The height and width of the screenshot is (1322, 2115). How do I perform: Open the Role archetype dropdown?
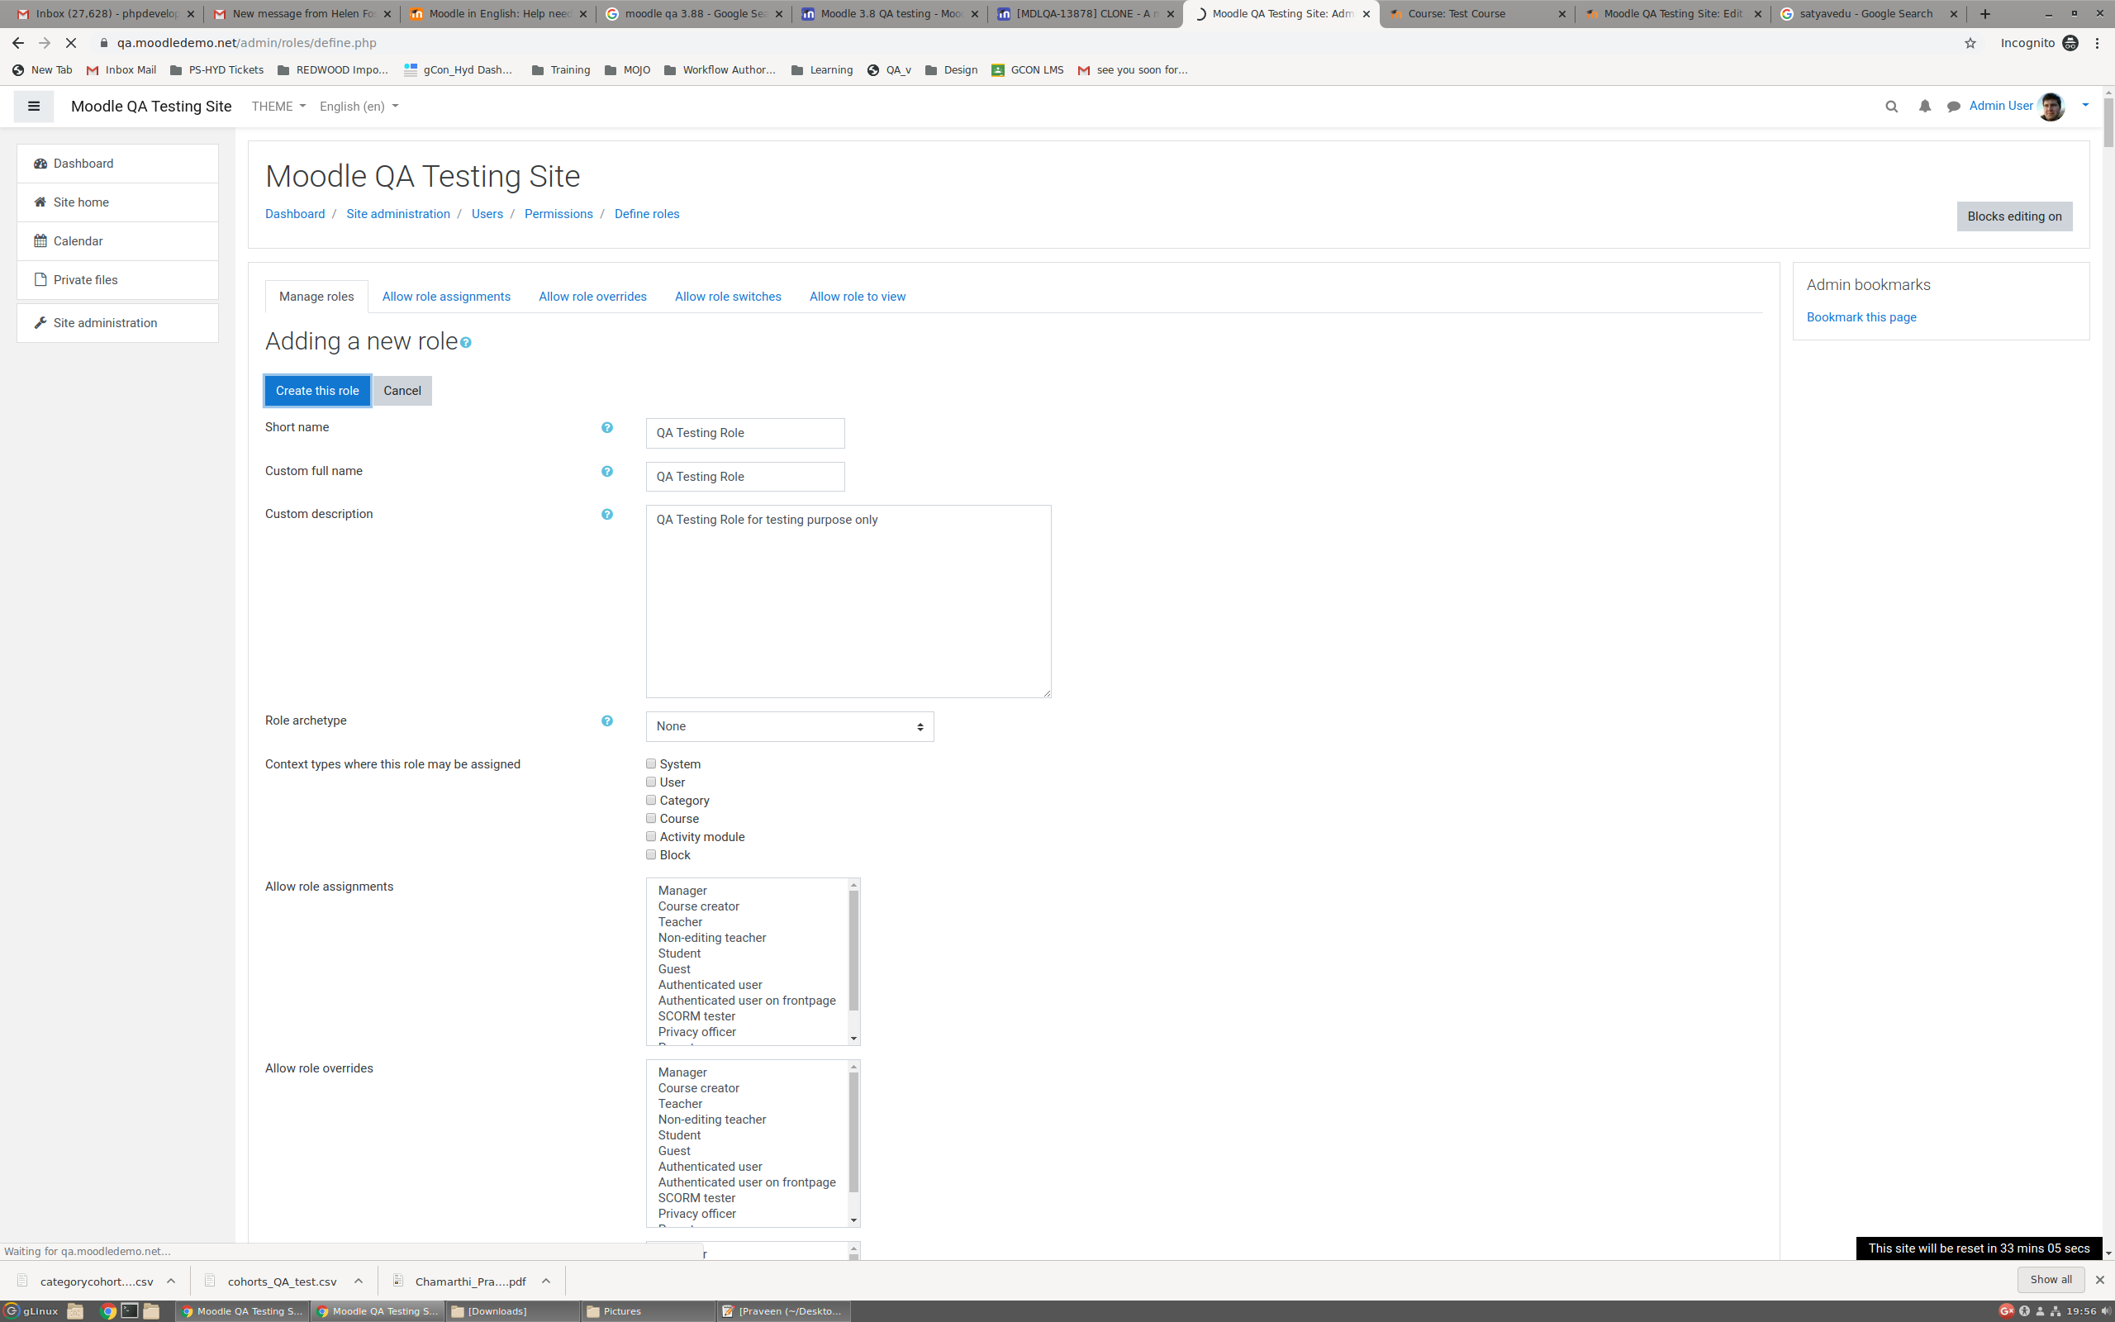[789, 726]
